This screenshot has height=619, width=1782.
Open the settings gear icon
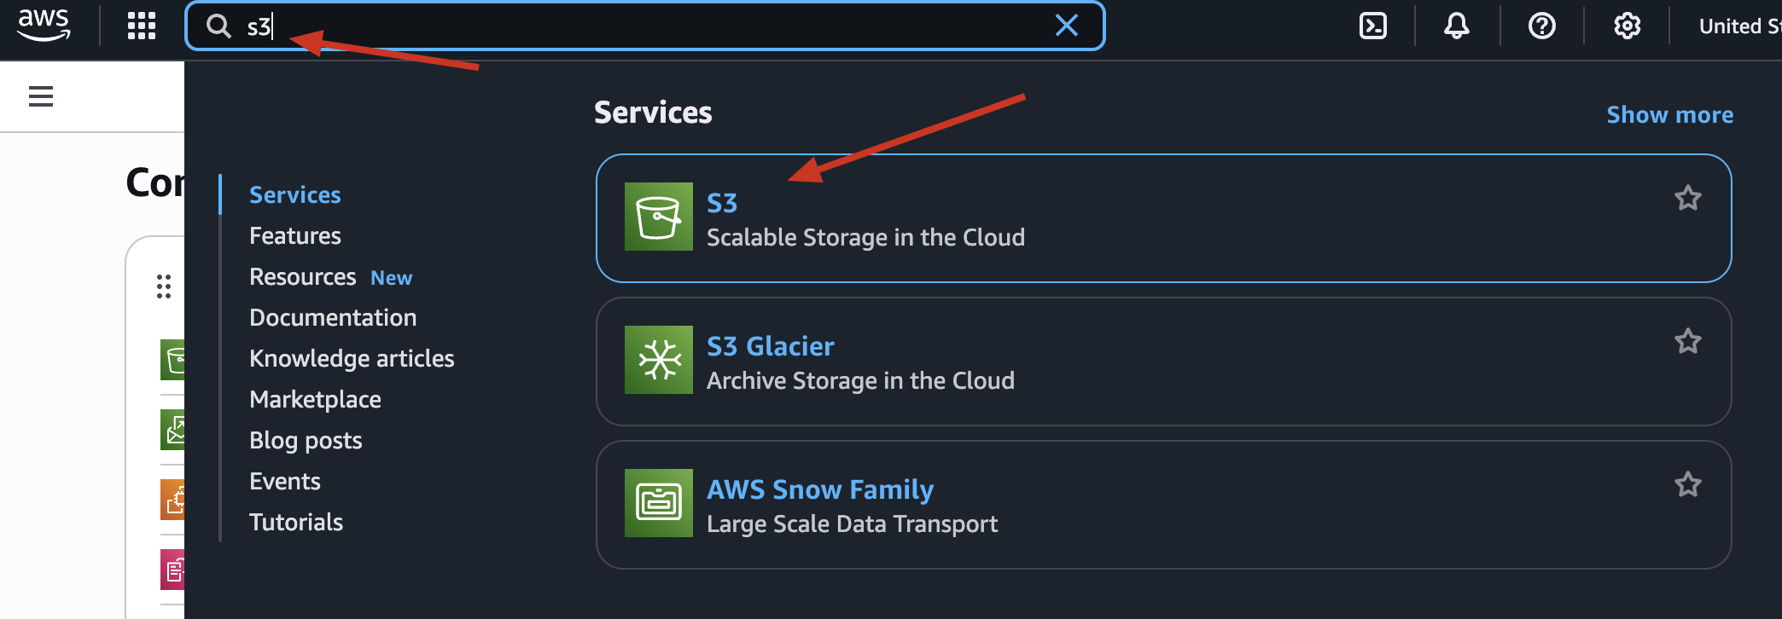pos(1627,26)
